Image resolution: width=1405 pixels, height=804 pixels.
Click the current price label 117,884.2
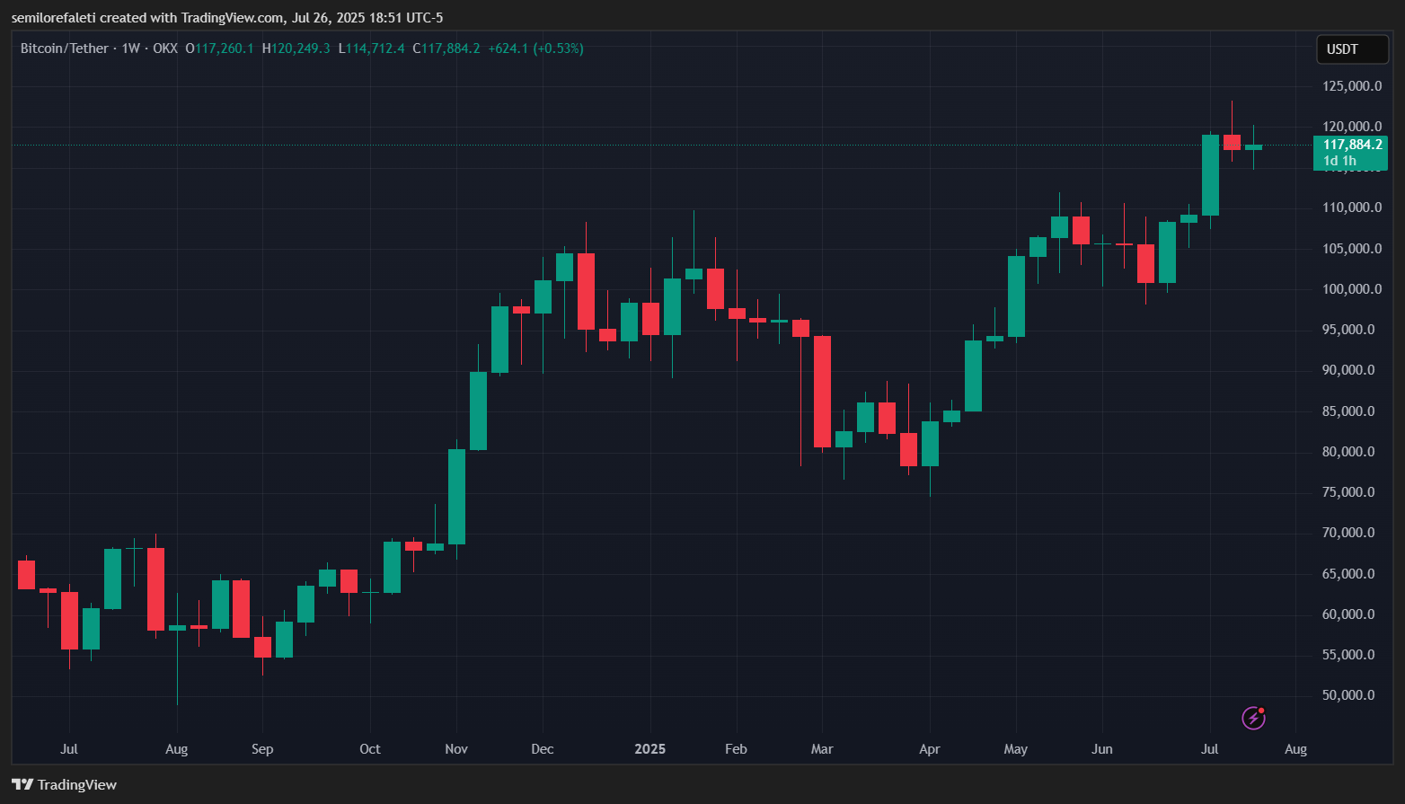(1352, 144)
